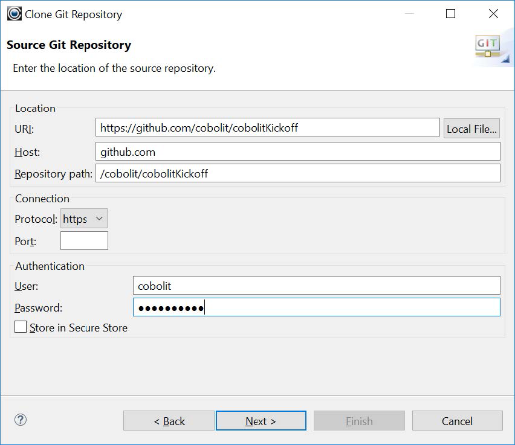Click the help question mark icon
Screen dimensions: 515x445
(21, 418)
